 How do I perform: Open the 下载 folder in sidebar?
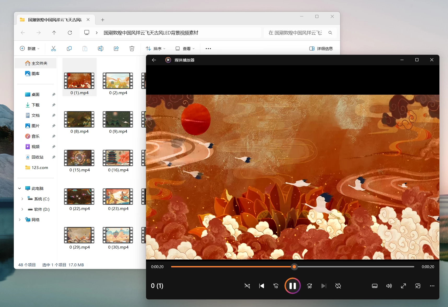coord(36,105)
